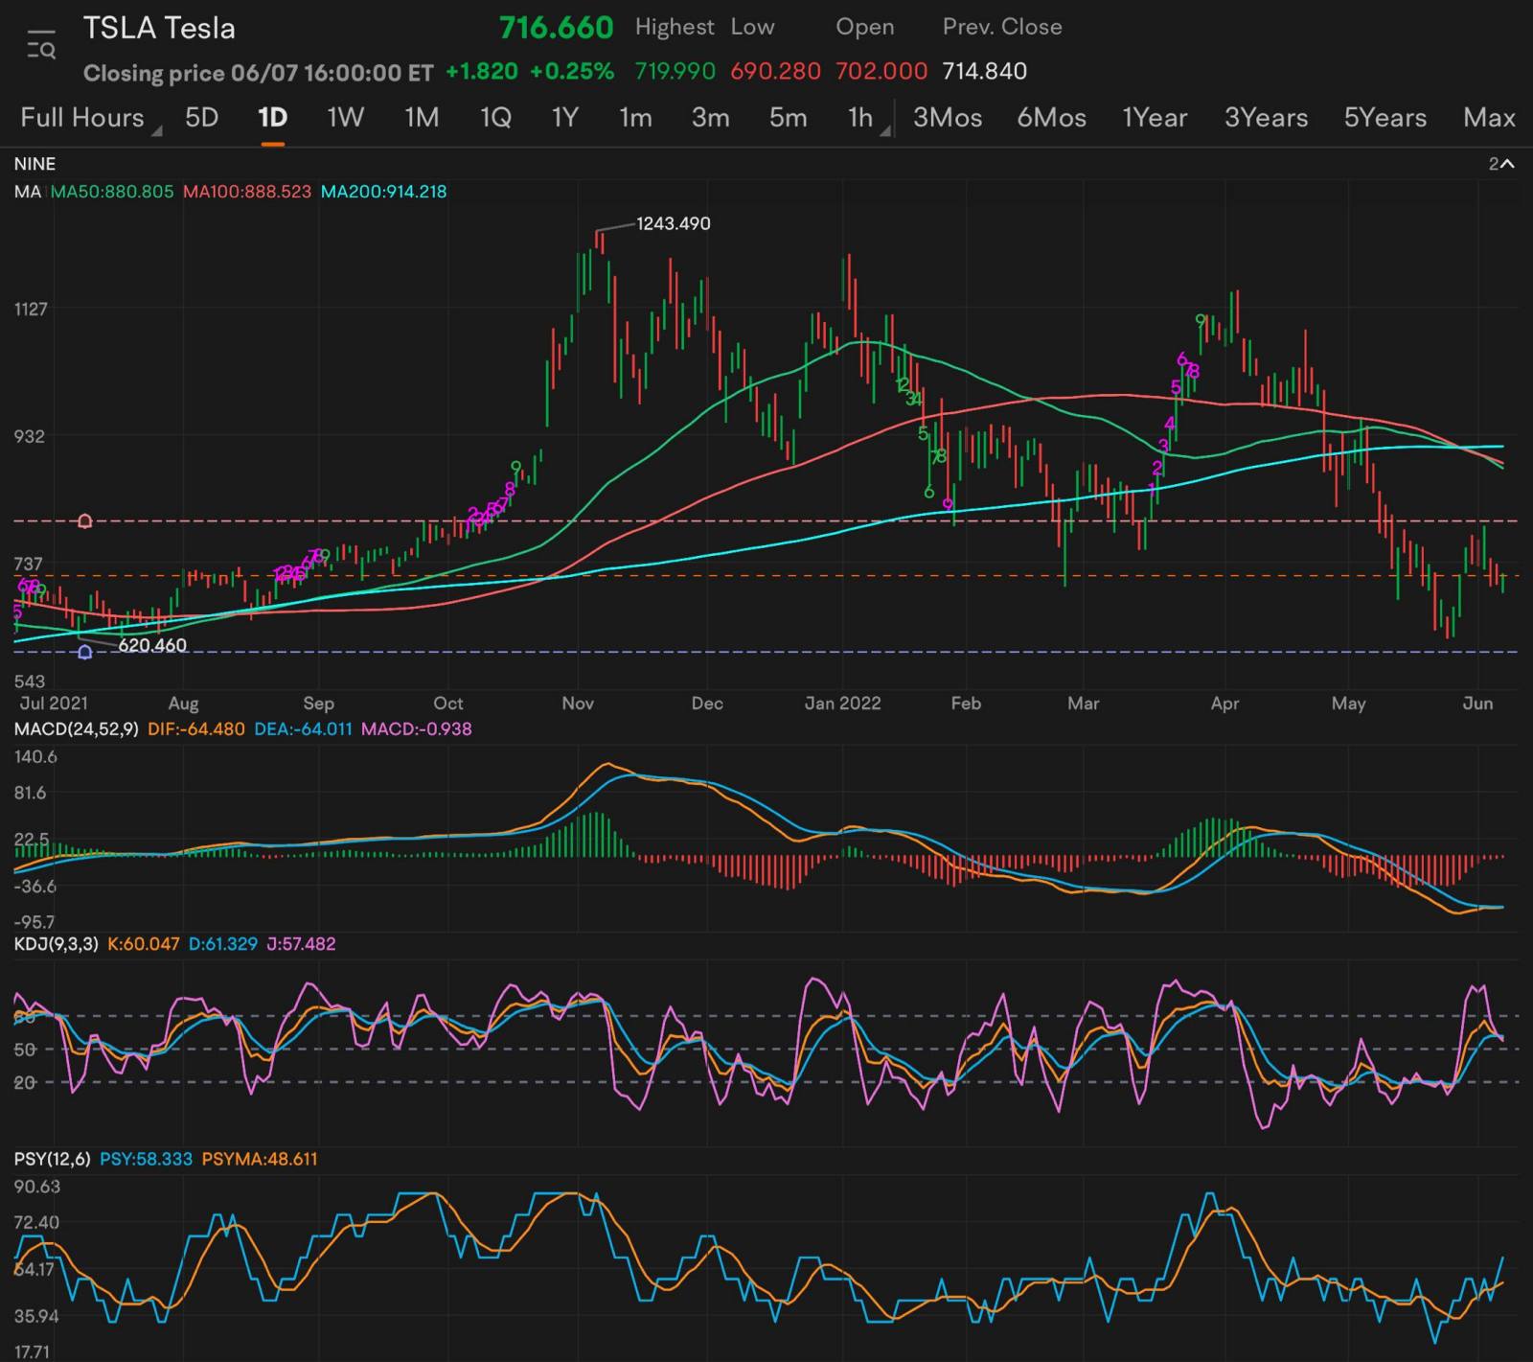Set chart range to 1Year
The width and height of the screenshot is (1533, 1362).
(x=1155, y=118)
